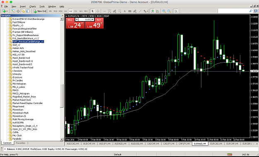The image size is (259, 157).
Task: Open the chat speech-bubble icon
Action: [256, 11]
